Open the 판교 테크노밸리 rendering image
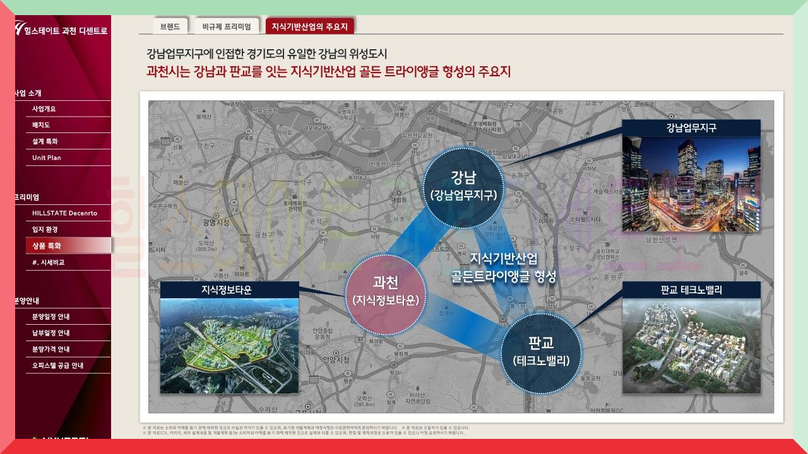808x454 pixels. (691, 346)
